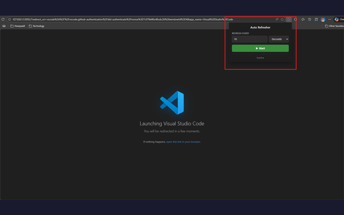
Task: Add this page to favorites with the star
Action: tap(282, 19)
